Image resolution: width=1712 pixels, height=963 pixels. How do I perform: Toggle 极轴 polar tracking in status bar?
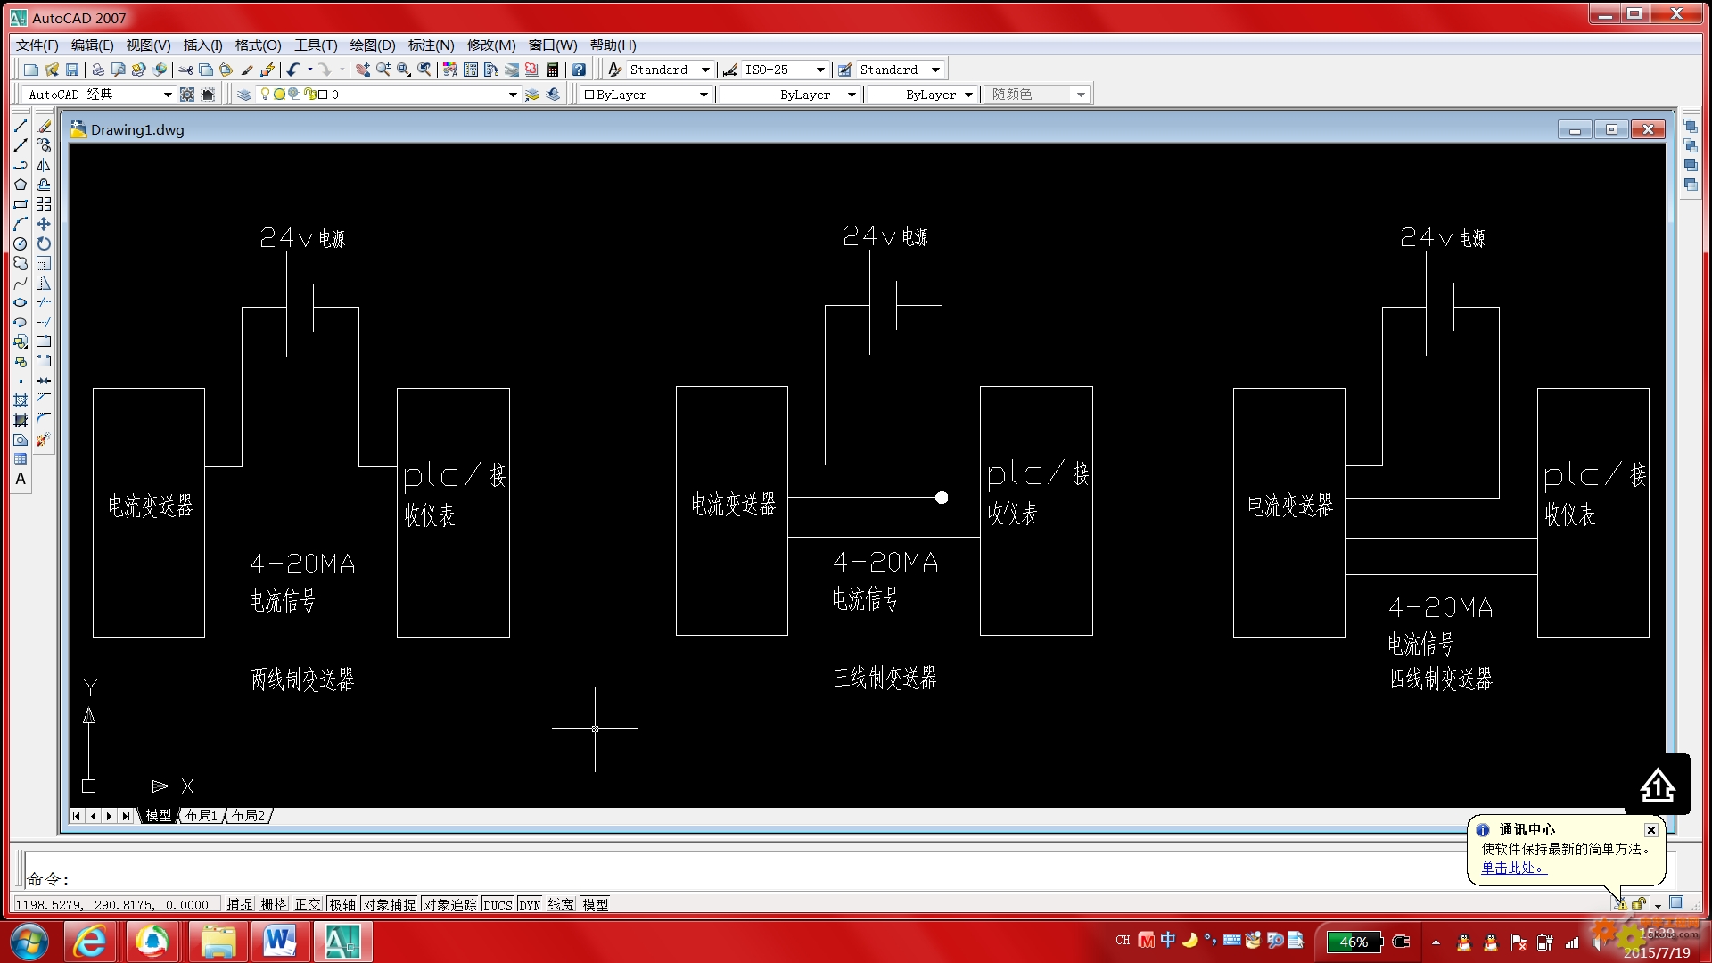[x=342, y=904]
